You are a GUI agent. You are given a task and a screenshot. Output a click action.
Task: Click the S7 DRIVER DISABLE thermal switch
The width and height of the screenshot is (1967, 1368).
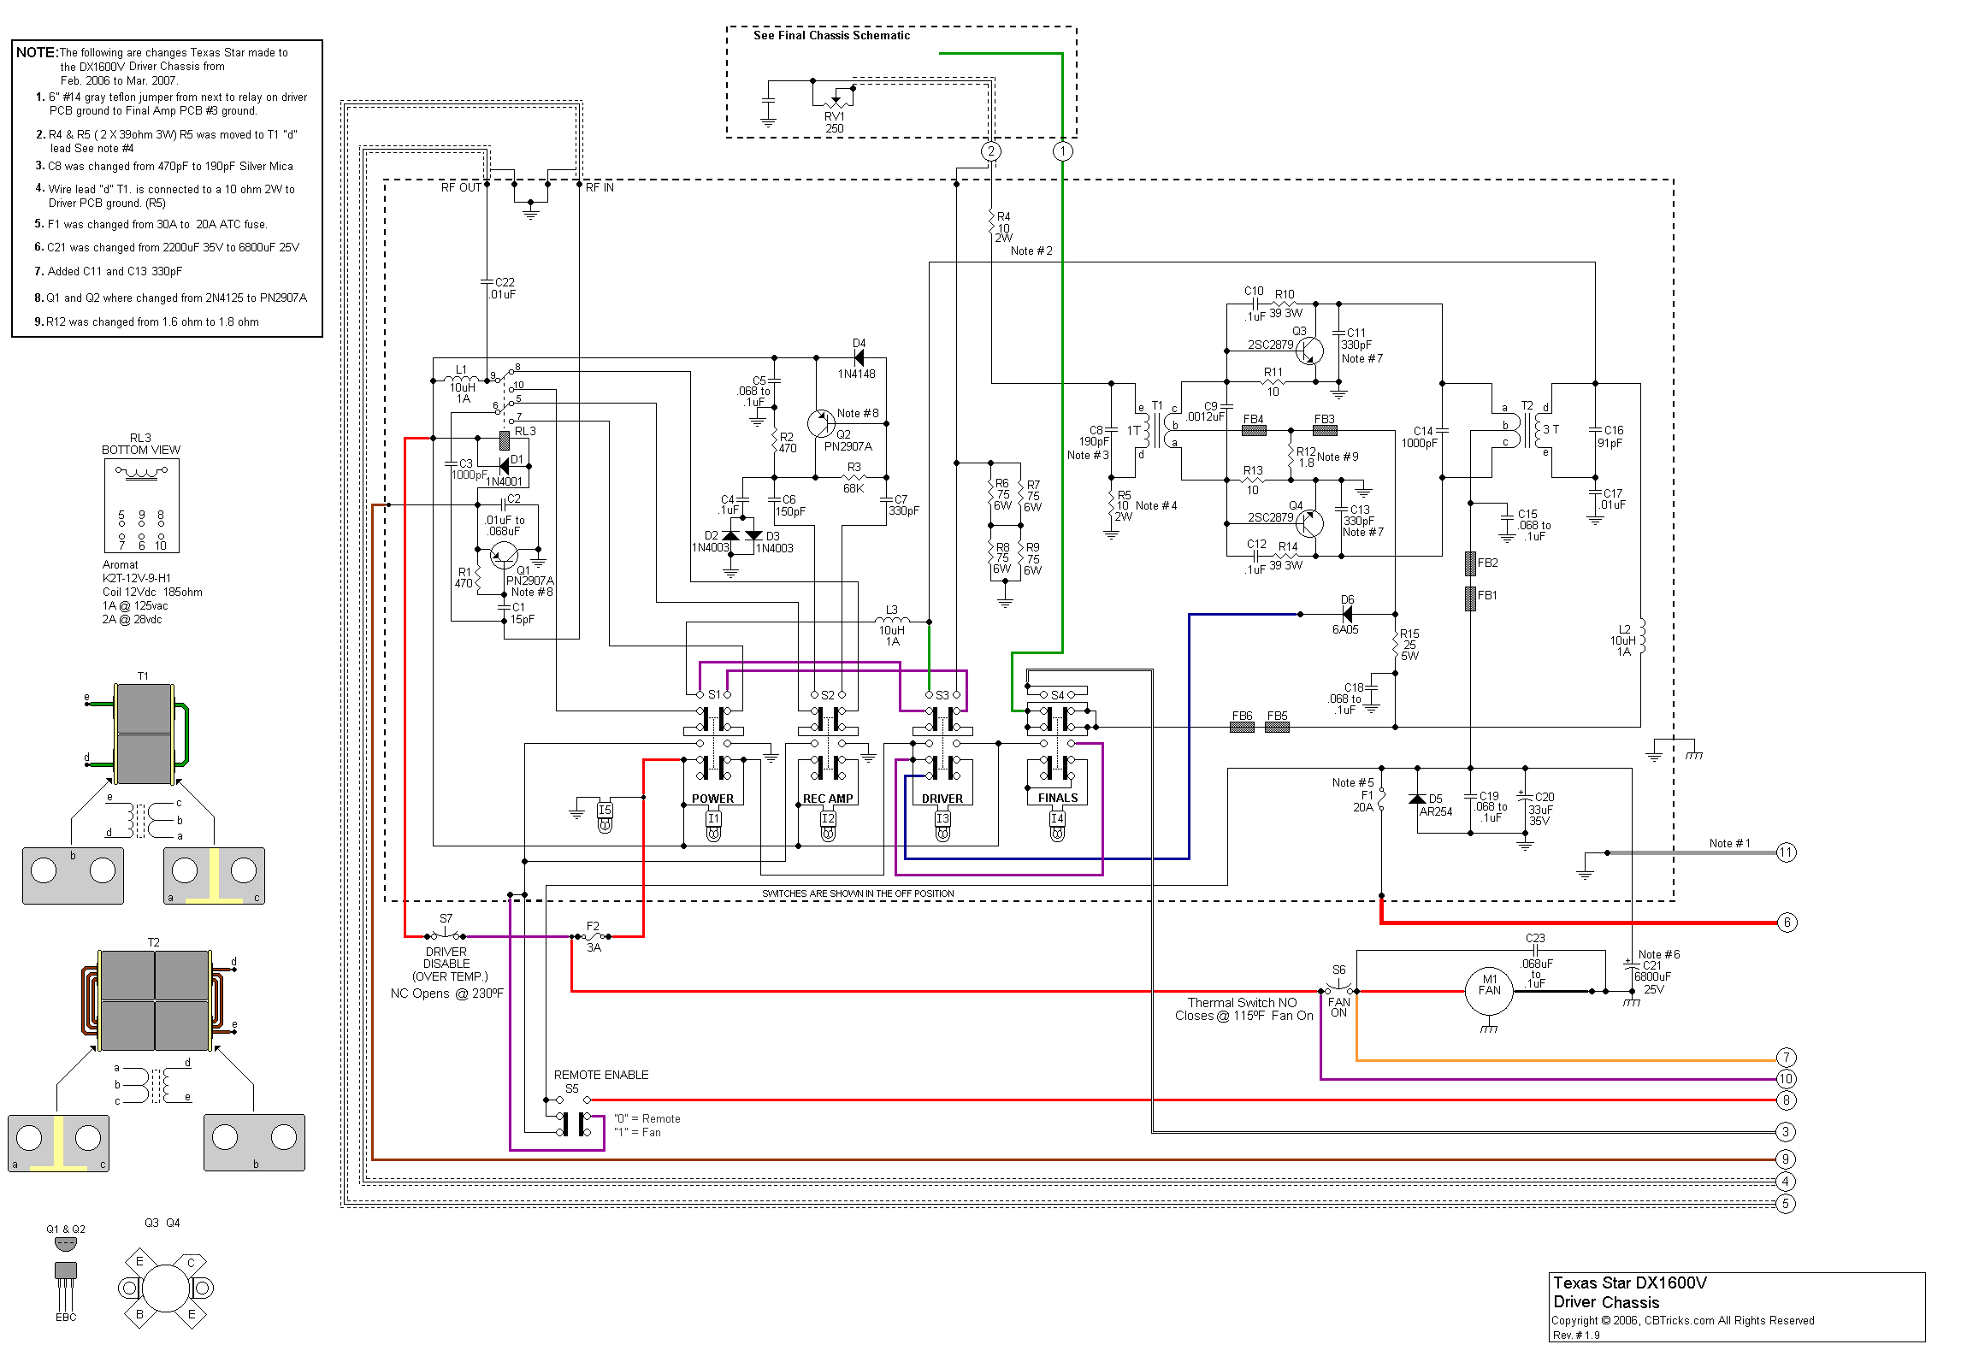[446, 935]
